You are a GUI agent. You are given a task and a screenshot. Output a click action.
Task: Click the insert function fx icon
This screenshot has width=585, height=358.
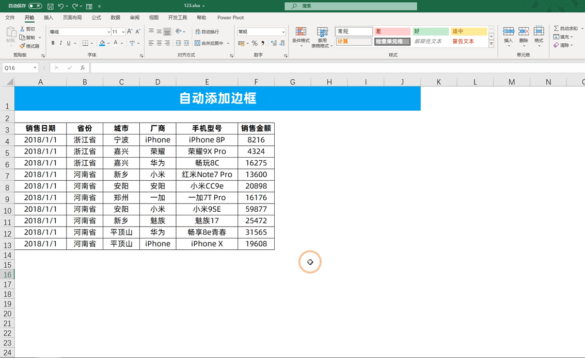point(83,67)
